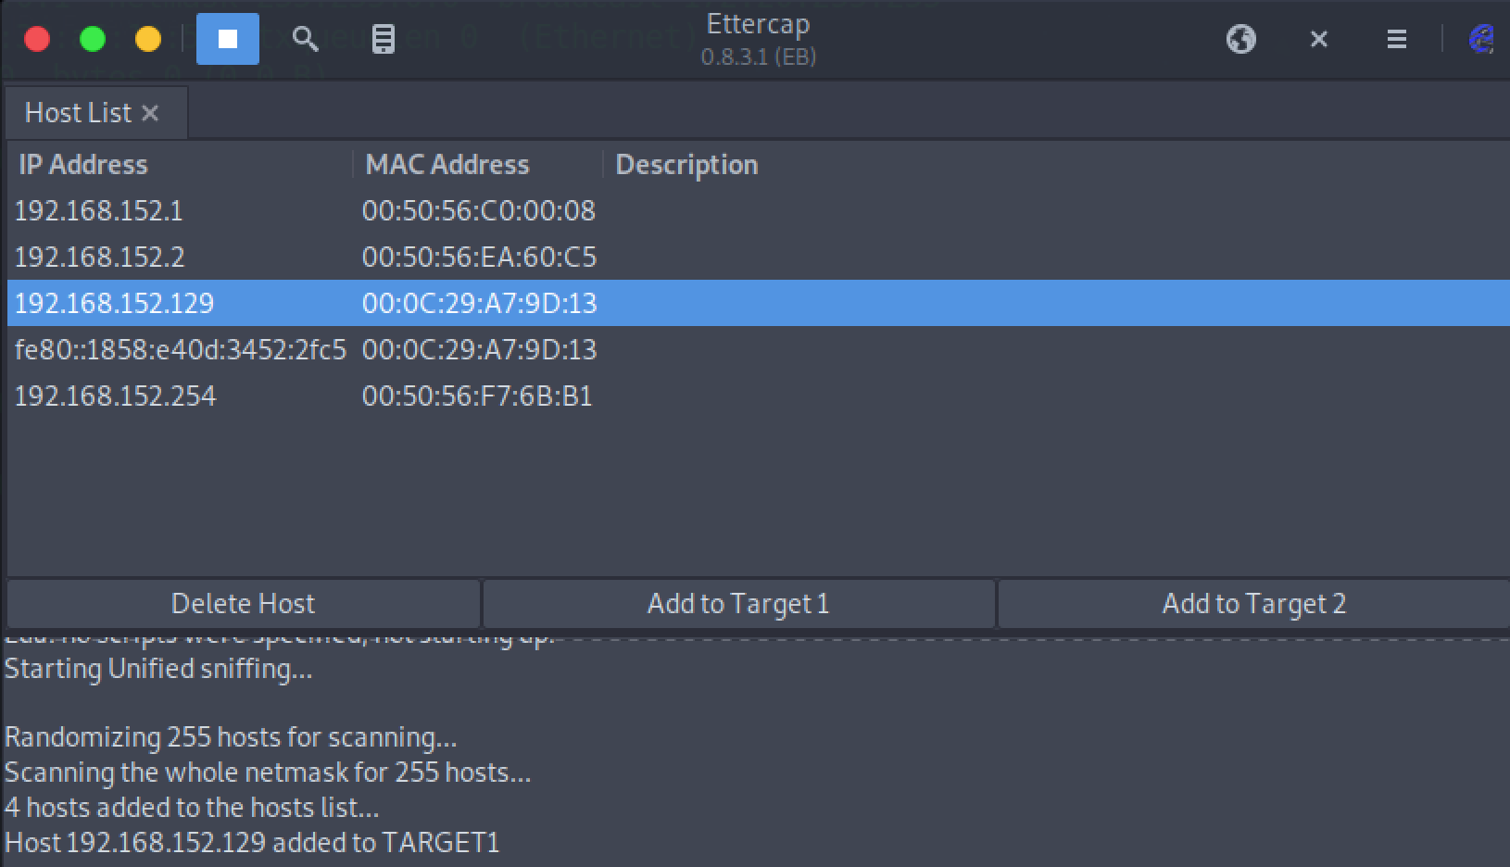Screen dimensions: 1510x867
Task: Click Add to Target 1 button
Action: point(738,604)
